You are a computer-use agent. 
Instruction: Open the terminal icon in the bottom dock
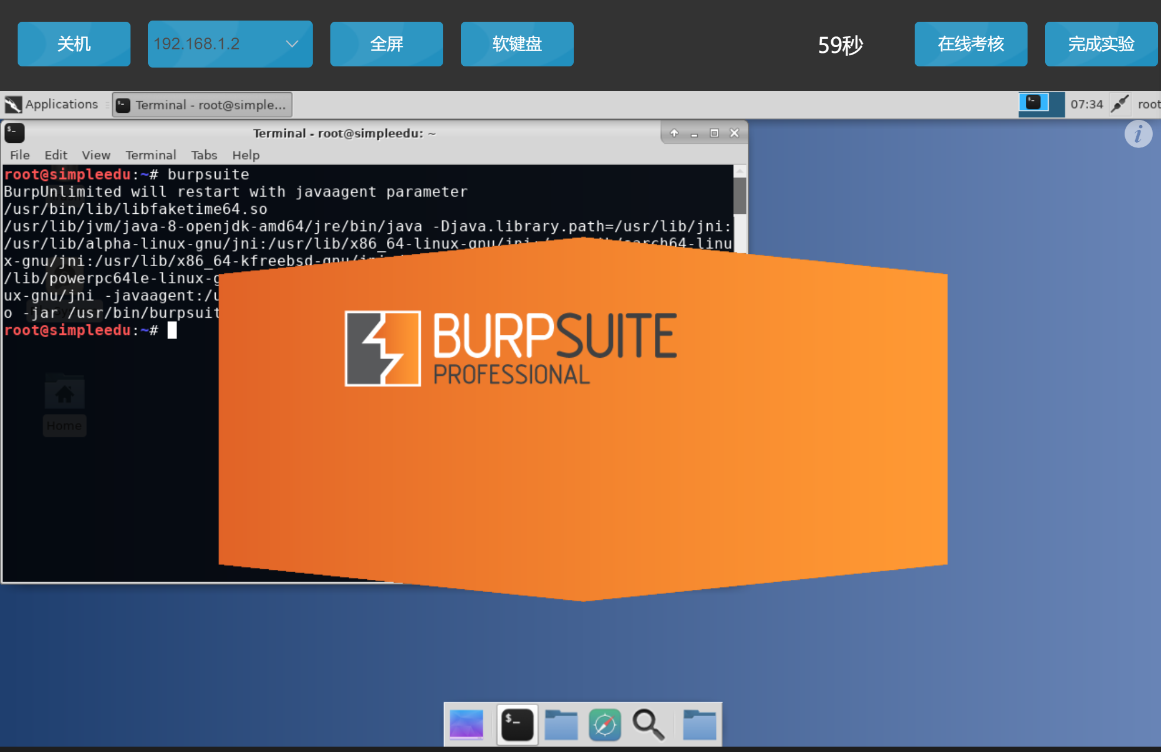517,724
